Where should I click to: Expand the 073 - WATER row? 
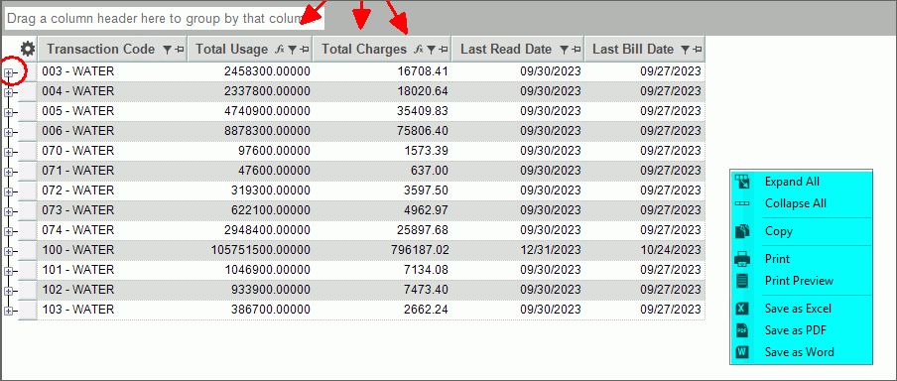click(x=8, y=211)
